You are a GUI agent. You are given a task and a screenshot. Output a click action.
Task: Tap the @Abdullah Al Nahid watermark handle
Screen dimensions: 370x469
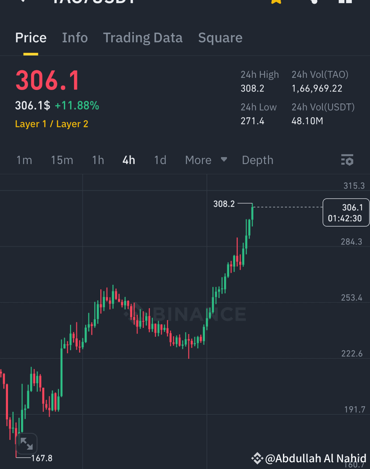315,458
